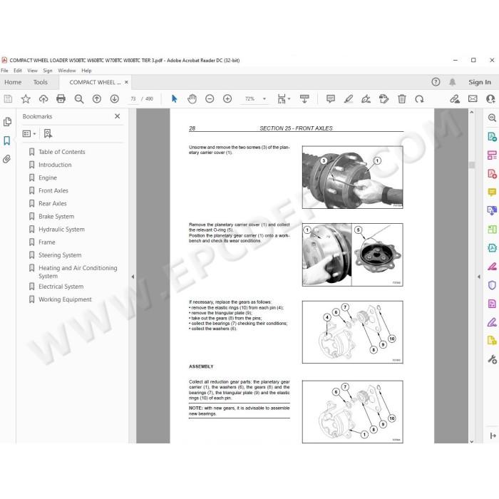Toggle the Bookmarks panel icon in sidebar
Viewport: 499px width, 499px height.
click(x=6, y=140)
